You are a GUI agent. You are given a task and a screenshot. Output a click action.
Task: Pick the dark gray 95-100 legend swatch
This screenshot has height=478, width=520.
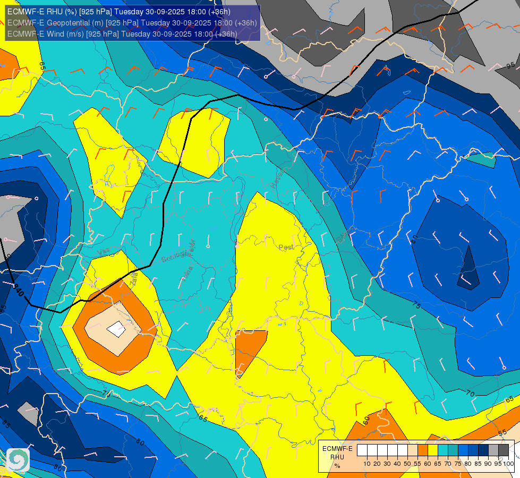click(504, 450)
